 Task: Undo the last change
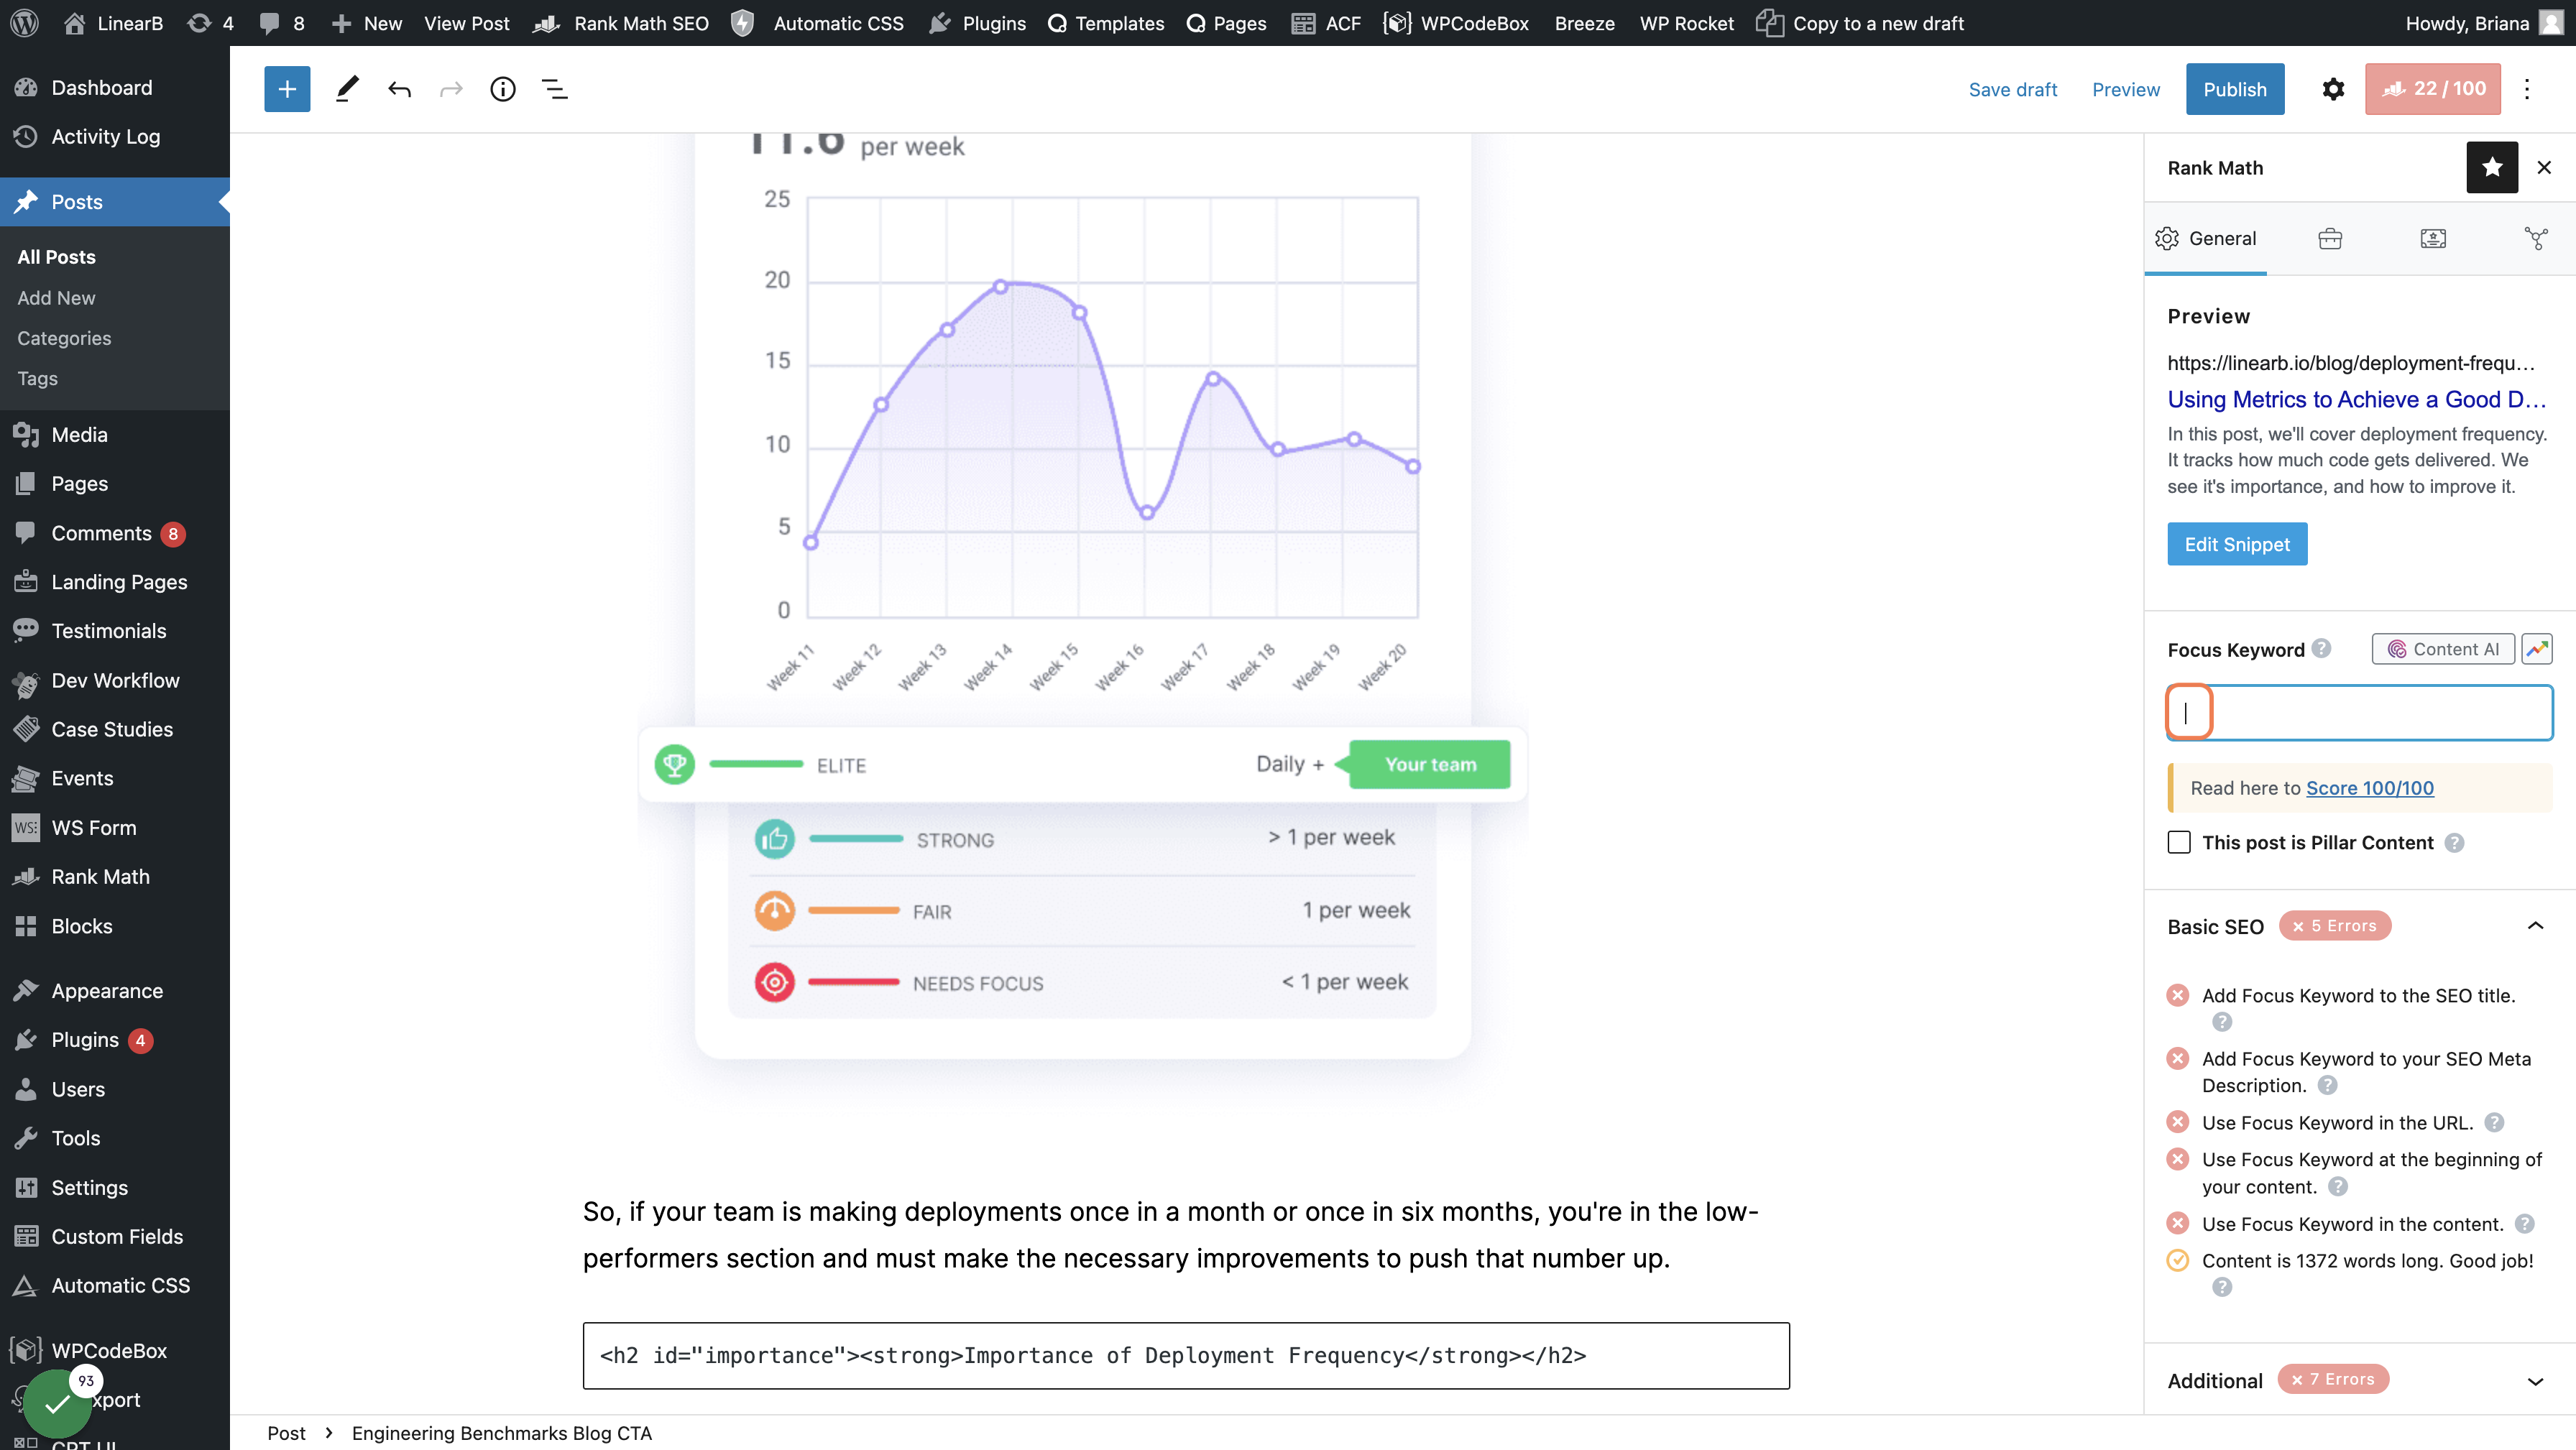pos(399,89)
